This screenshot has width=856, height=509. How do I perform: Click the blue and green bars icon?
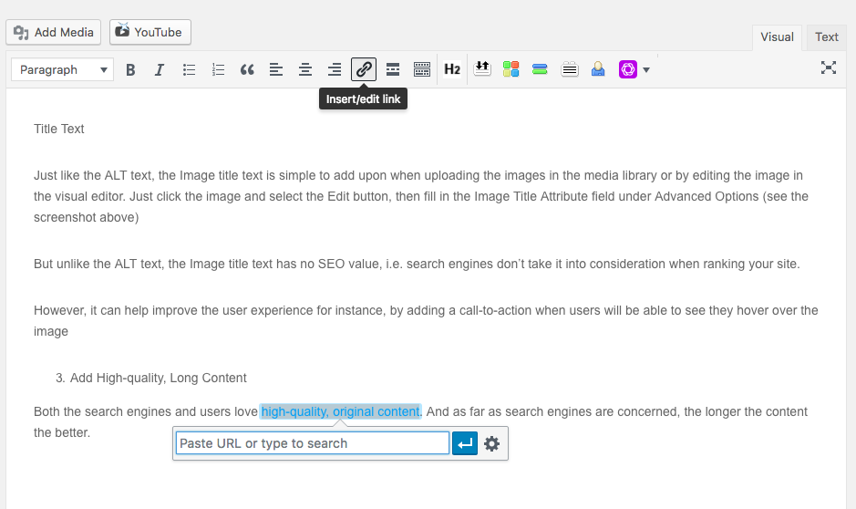(540, 69)
